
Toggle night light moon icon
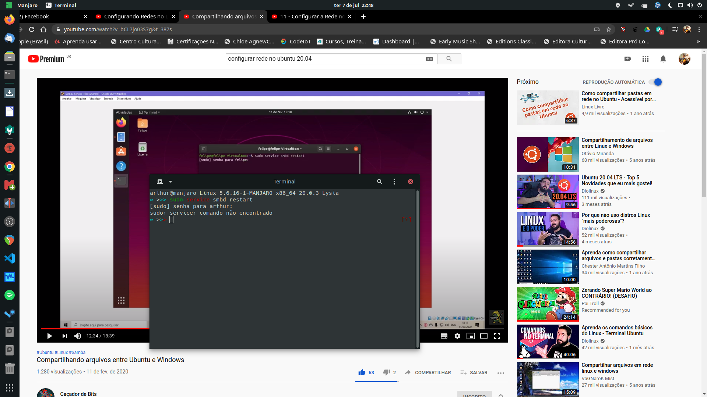coord(671,5)
